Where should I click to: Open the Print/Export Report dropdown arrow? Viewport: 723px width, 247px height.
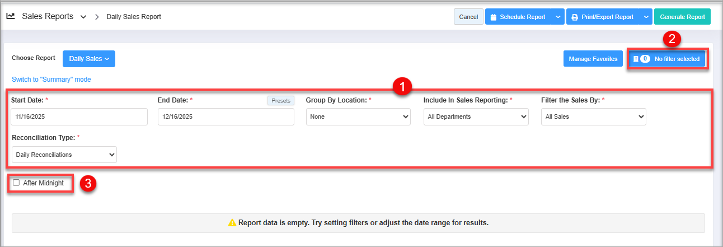pyautogui.click(x=646, y=17)
